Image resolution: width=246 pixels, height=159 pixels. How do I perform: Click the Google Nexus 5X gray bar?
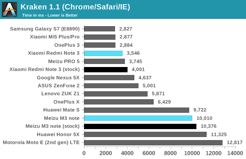click(109, 78)
